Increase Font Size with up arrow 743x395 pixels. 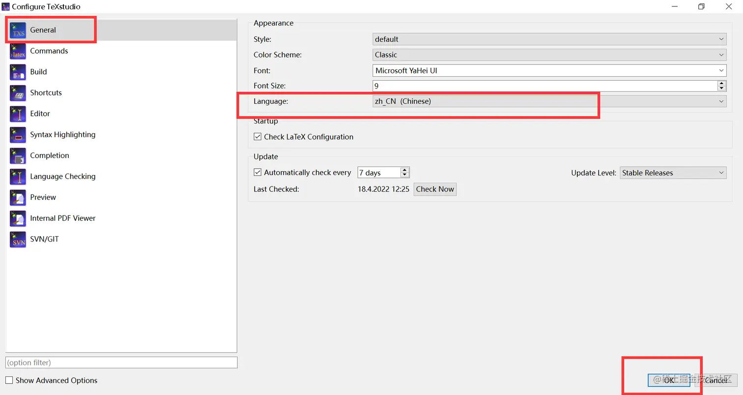pos(721,83)
